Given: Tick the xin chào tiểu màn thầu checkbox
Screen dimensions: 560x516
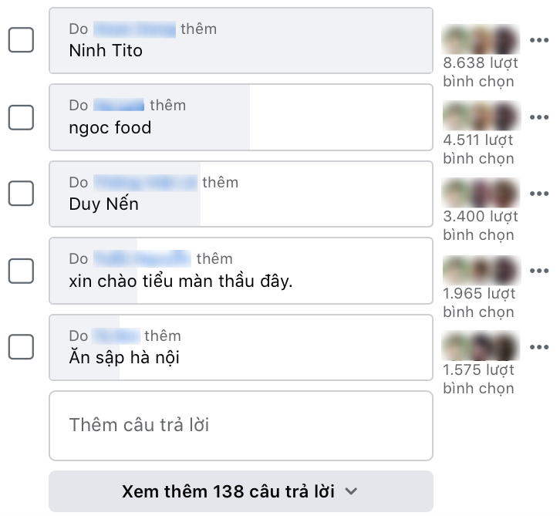Looking at the screenshot, I should point(21,271).
